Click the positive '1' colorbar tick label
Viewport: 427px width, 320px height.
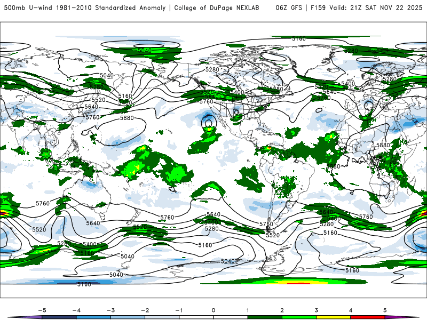click(248, 310)
